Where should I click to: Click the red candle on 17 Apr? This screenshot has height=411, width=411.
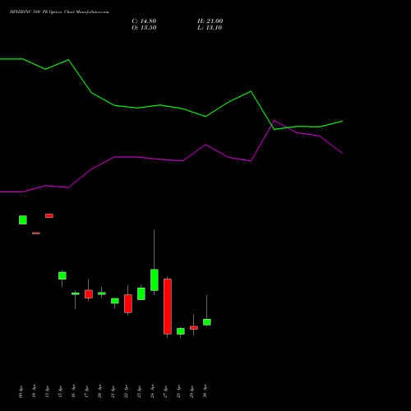coord(89,294)
